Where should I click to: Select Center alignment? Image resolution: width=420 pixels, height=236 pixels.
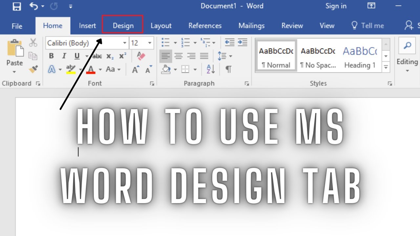pos(178,56)
